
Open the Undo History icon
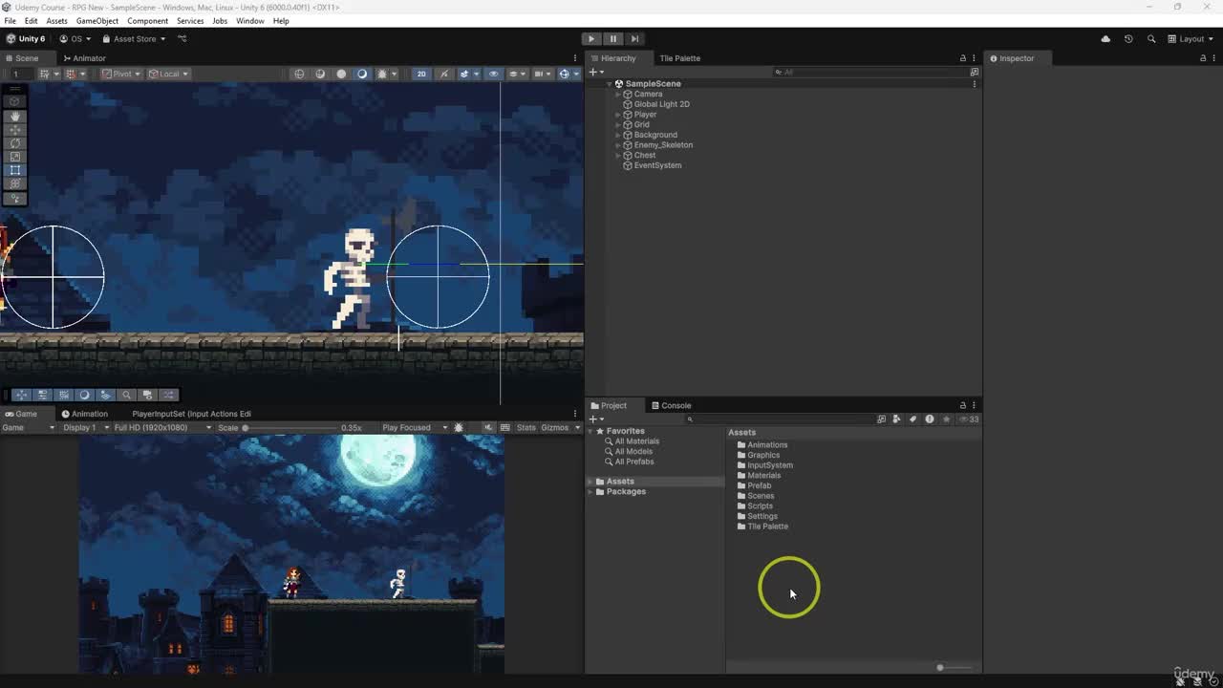[x=1128, y=39]
